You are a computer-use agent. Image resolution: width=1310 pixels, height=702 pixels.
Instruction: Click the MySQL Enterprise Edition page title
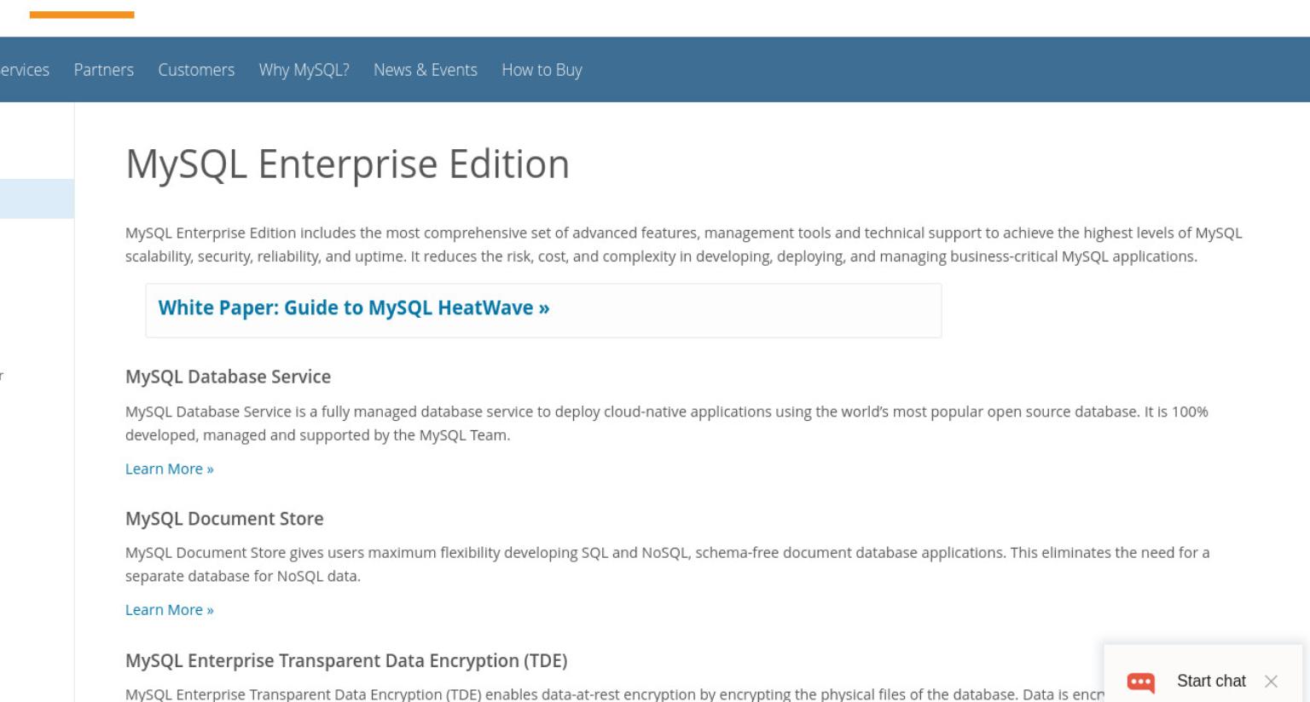(347, 164)
